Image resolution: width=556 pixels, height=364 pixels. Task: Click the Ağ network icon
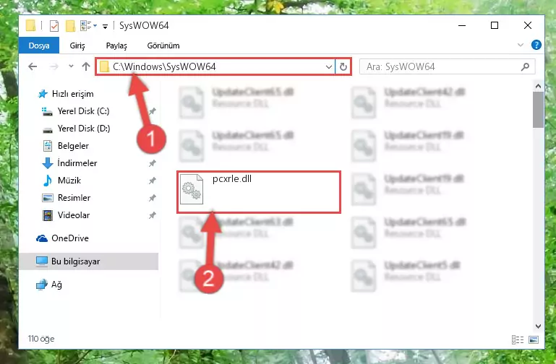click(x=42, y=285)
